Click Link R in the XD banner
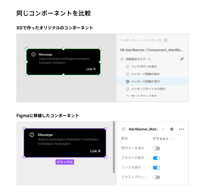The image size is (207, 193). [91, 69]
